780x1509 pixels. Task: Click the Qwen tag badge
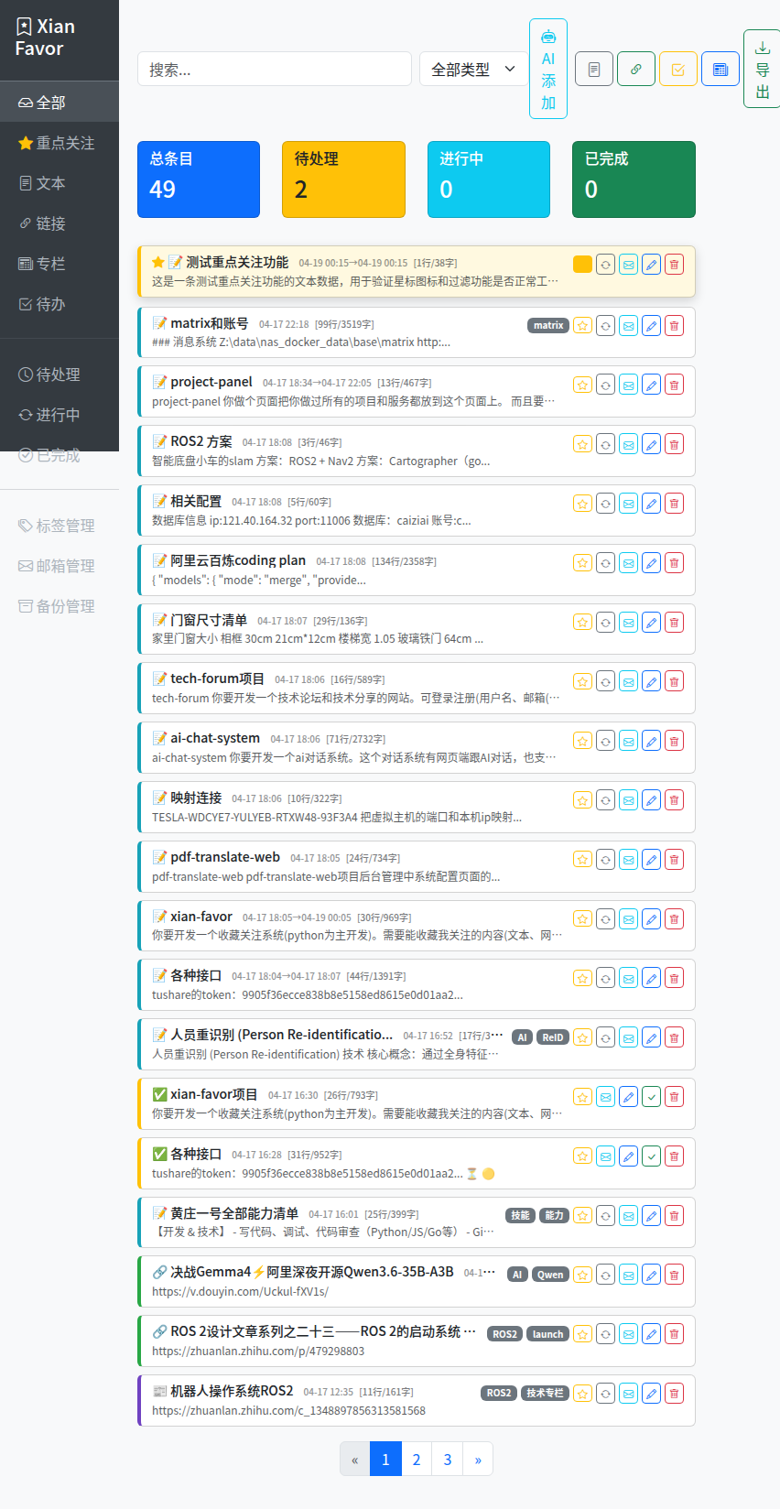(550, 1275)
